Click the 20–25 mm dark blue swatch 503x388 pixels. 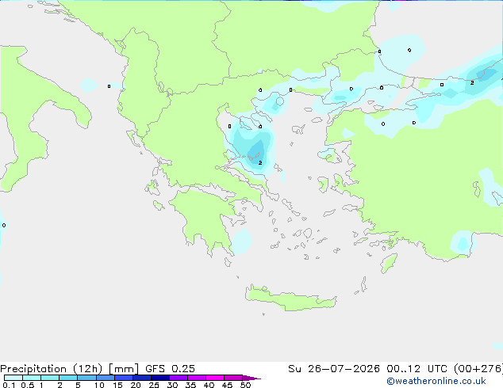click(142, 378)
